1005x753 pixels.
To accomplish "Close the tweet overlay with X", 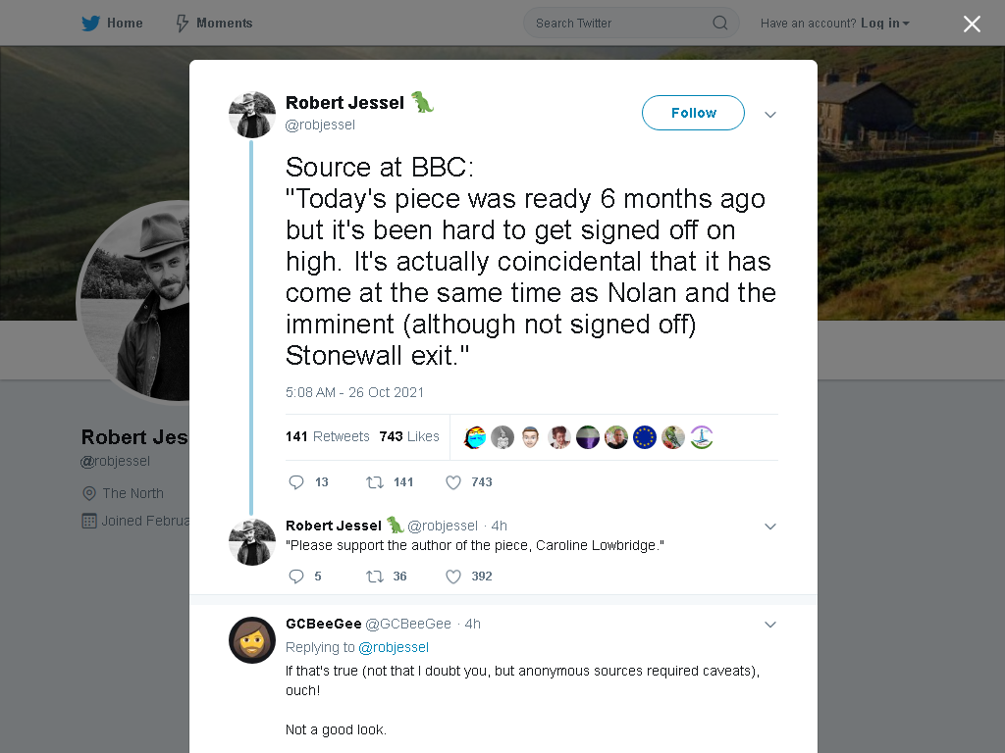I will 972,24.
